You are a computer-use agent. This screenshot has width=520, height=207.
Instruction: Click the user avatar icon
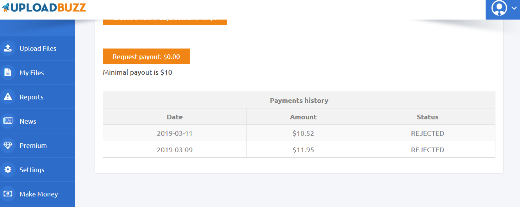coord(499,8)
